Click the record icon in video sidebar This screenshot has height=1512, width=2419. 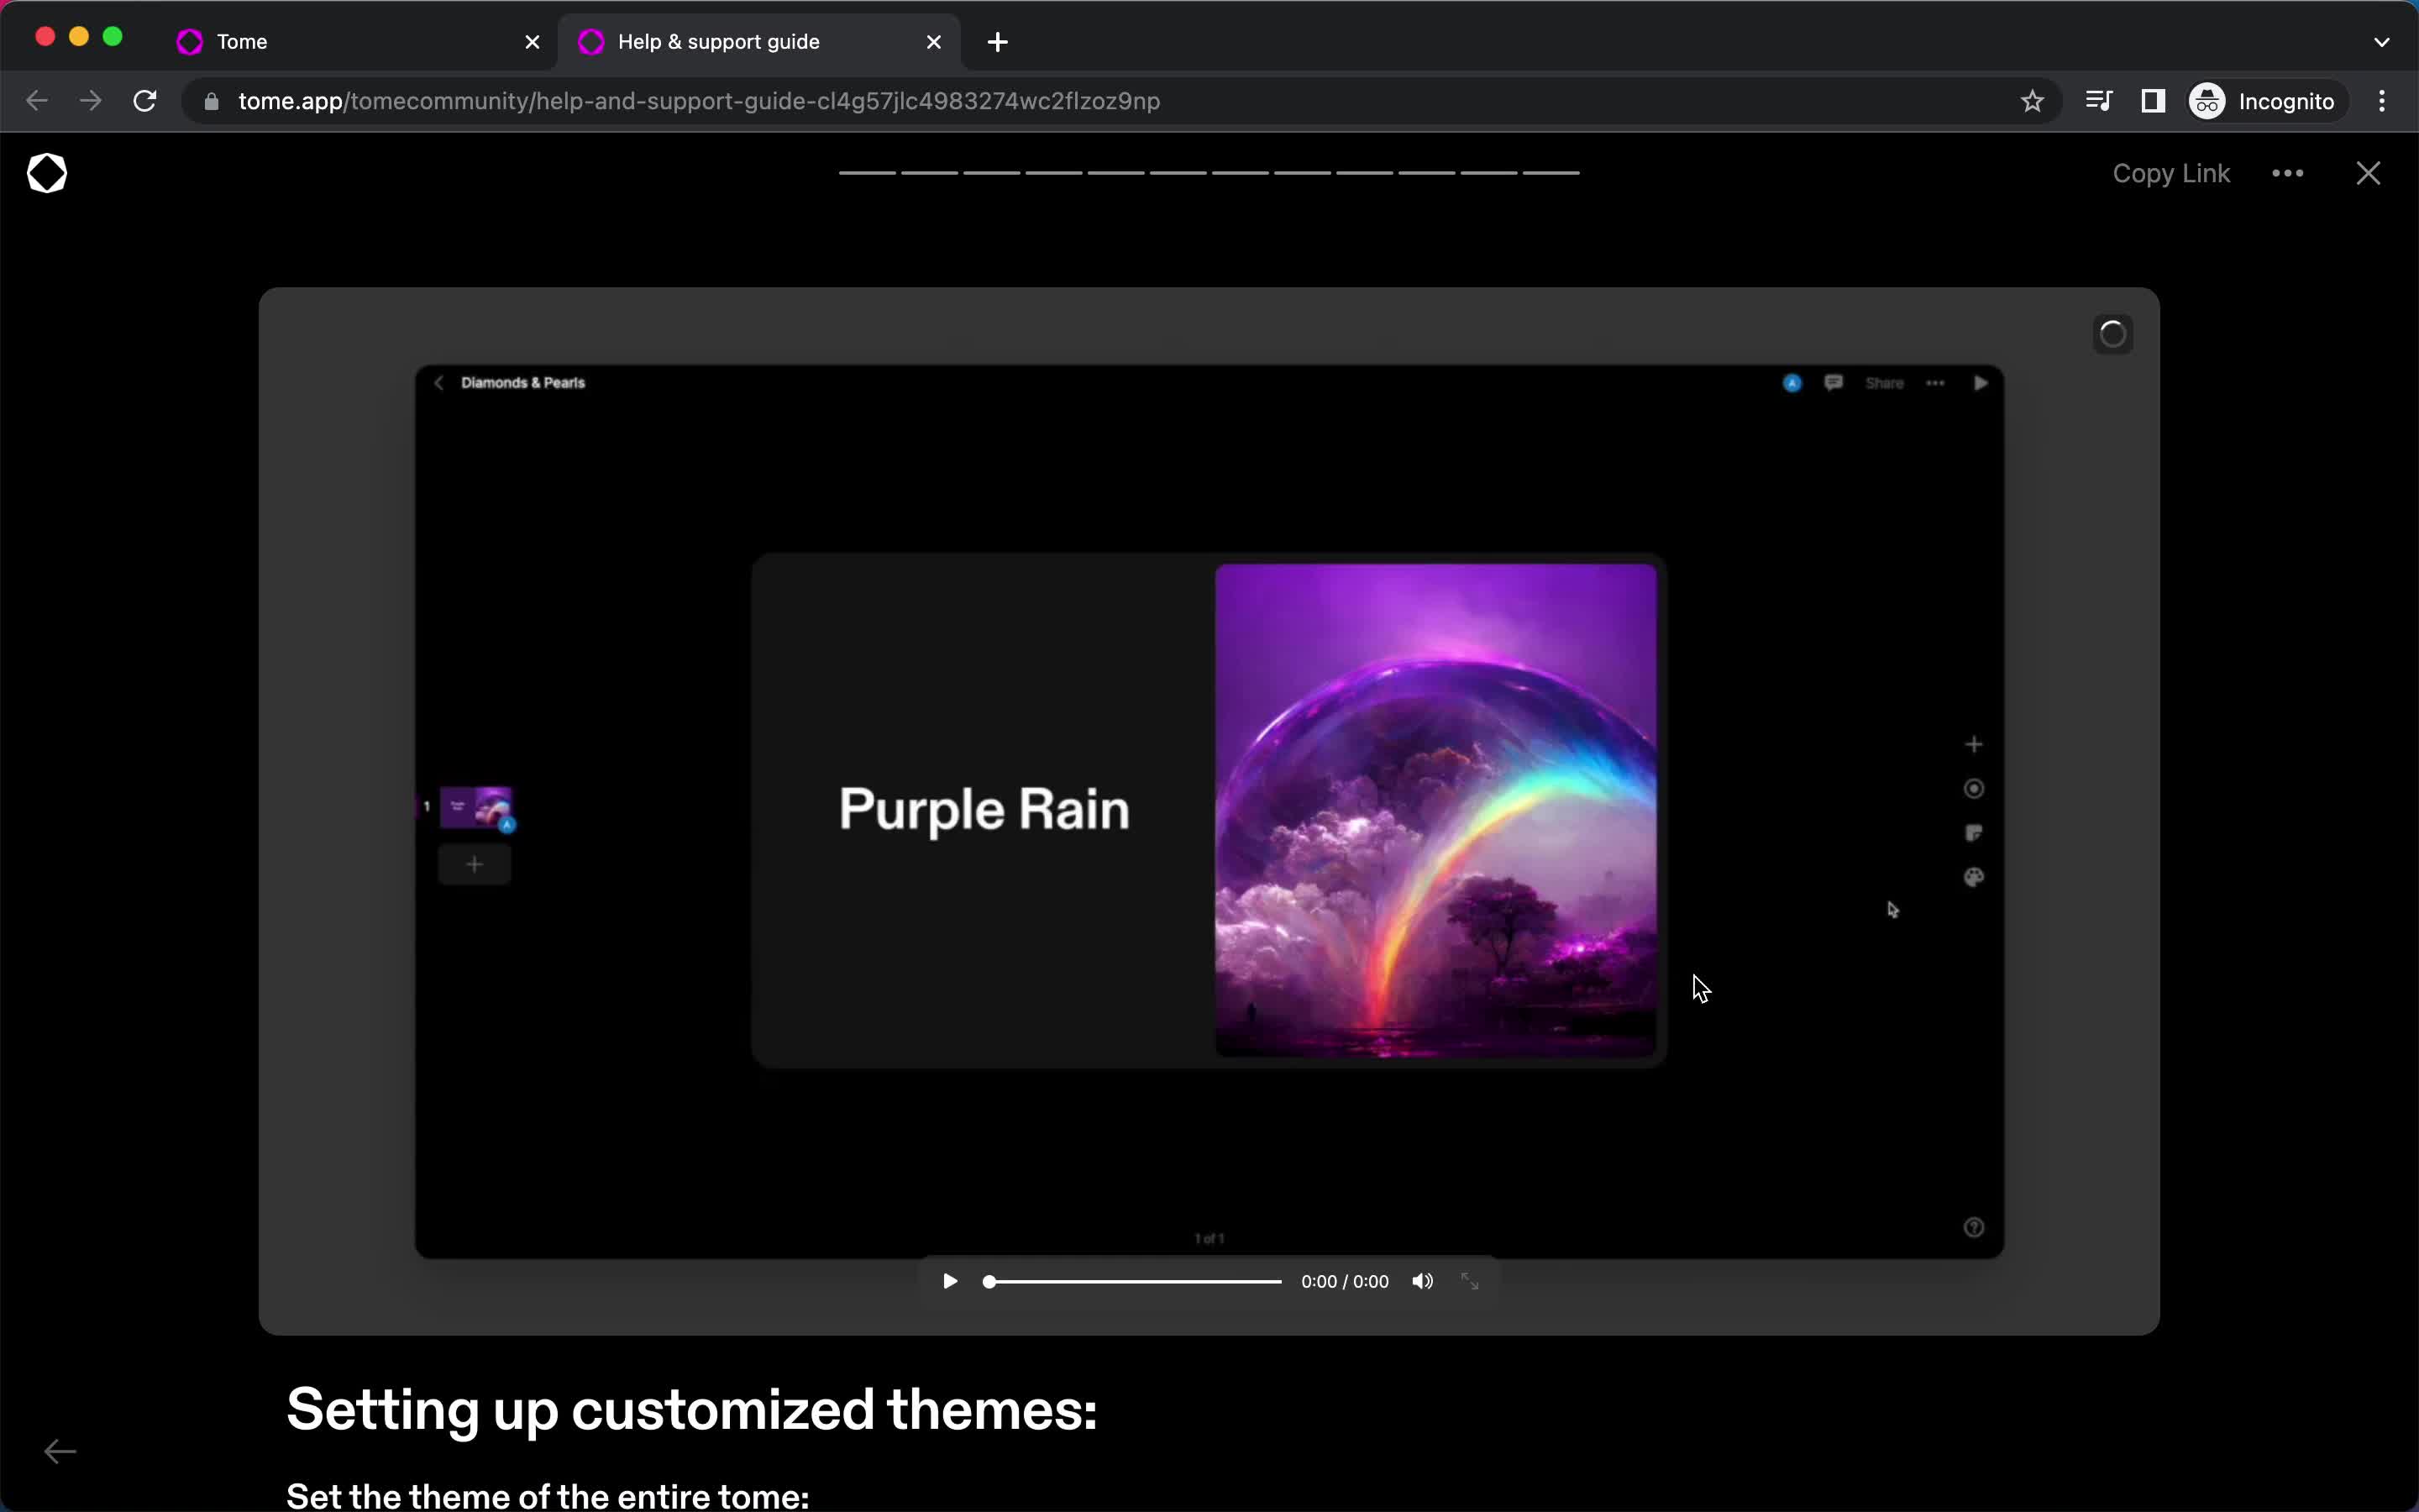(x=1973, y=789)
